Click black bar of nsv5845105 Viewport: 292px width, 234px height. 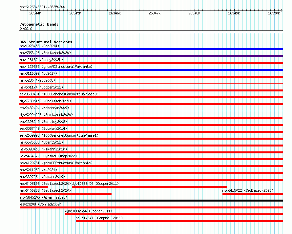[x=152, y=201]
